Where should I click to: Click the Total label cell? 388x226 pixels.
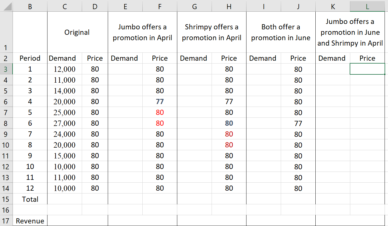(x=30, y=199)
